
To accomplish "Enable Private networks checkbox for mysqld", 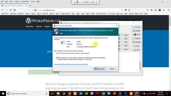I will [x=57, y=53].
